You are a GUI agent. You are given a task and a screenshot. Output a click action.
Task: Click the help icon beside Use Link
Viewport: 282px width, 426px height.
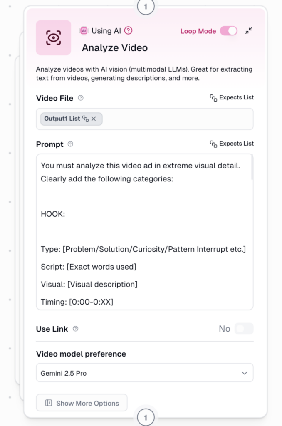click(x=75, y=329)
